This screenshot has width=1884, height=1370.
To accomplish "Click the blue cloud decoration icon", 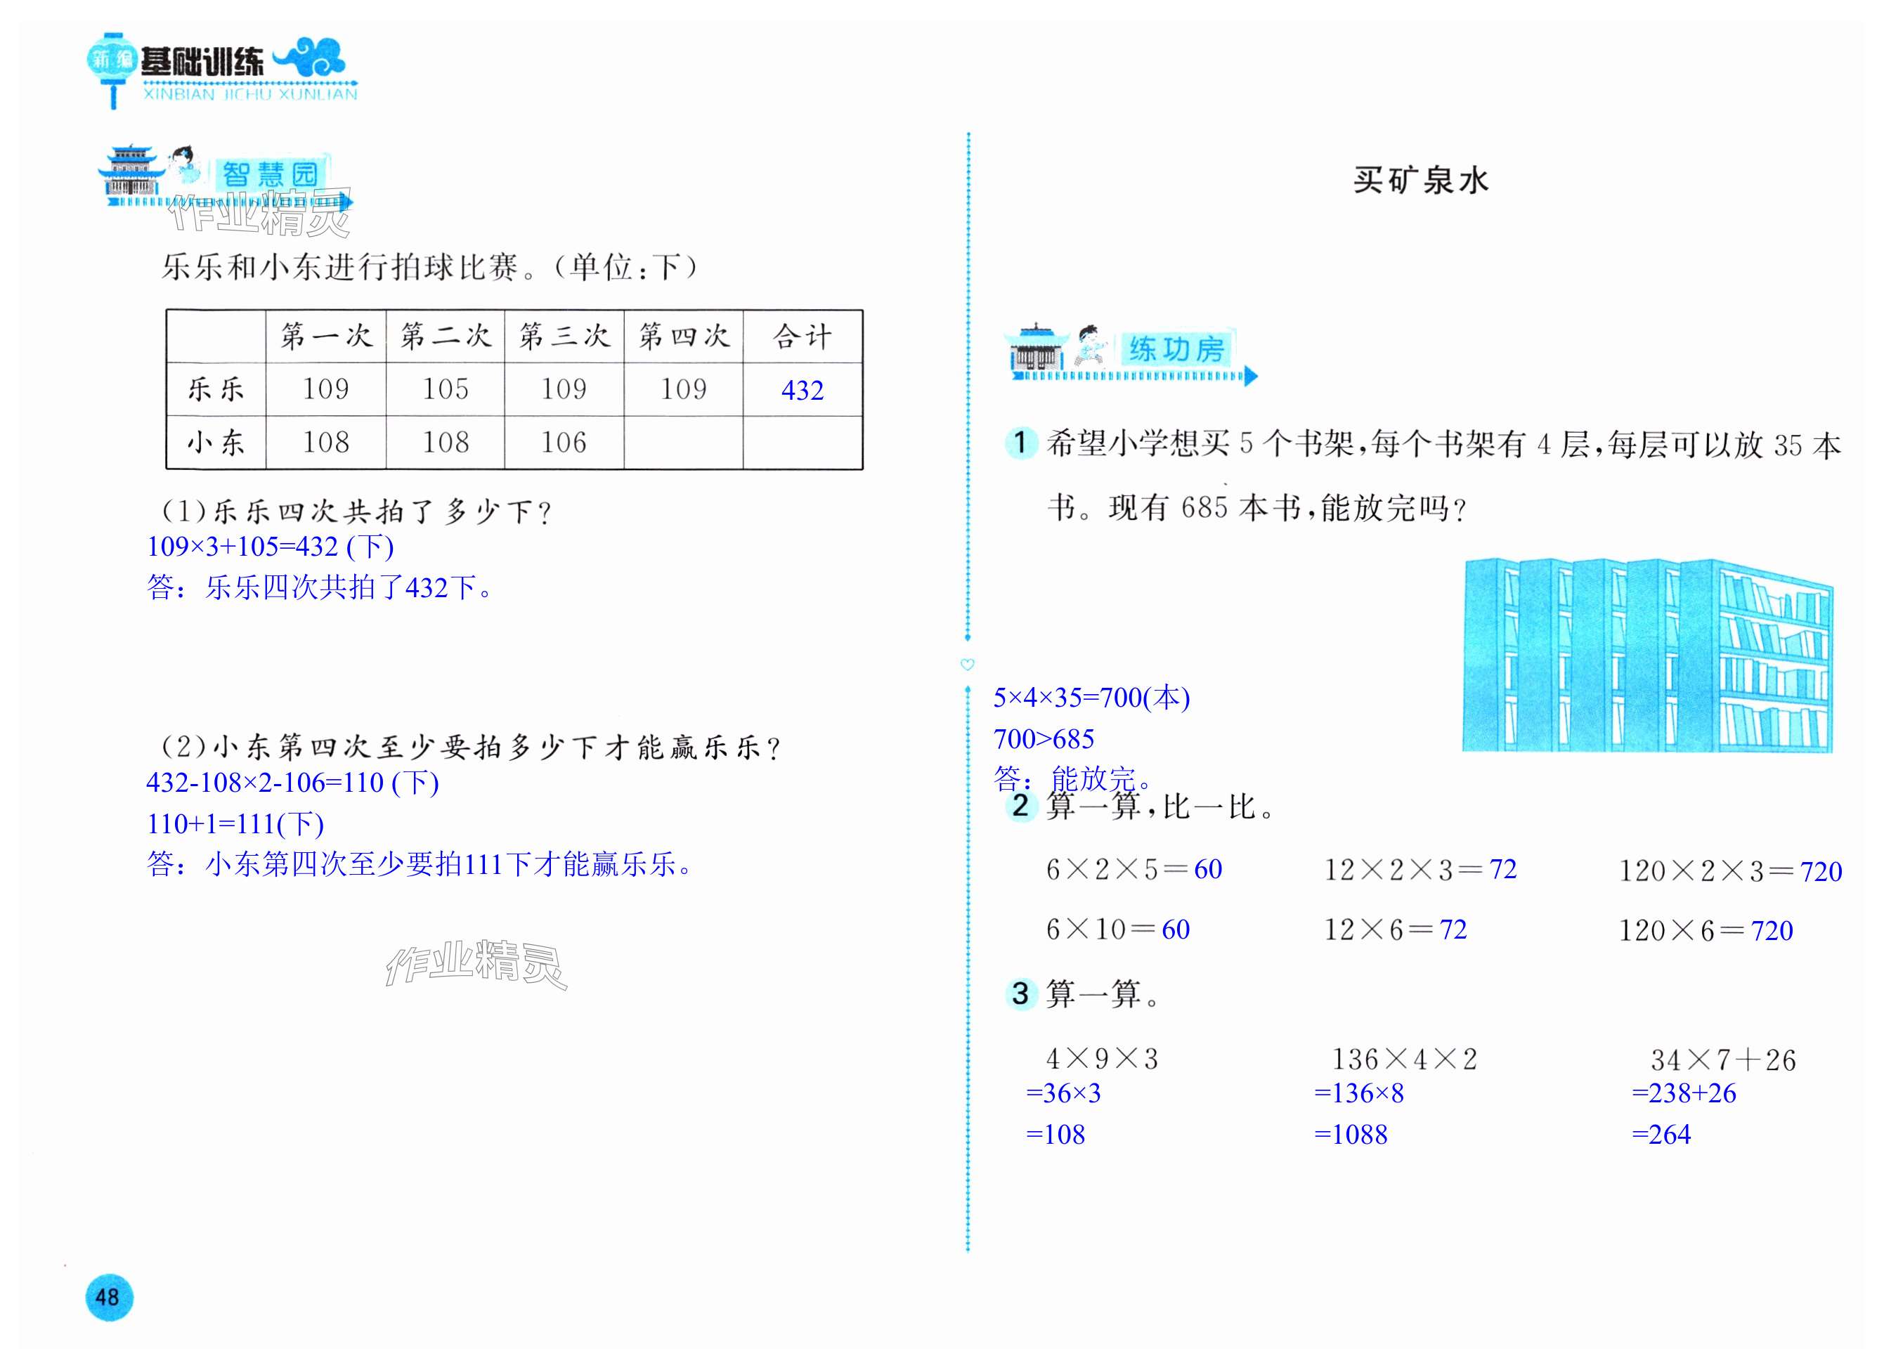I will point(309,56).
